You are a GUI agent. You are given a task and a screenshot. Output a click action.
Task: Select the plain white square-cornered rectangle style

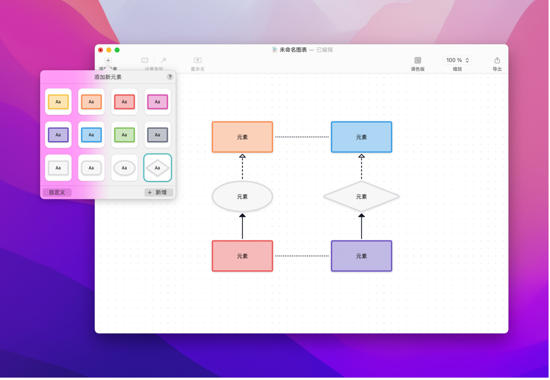[58, 168]
